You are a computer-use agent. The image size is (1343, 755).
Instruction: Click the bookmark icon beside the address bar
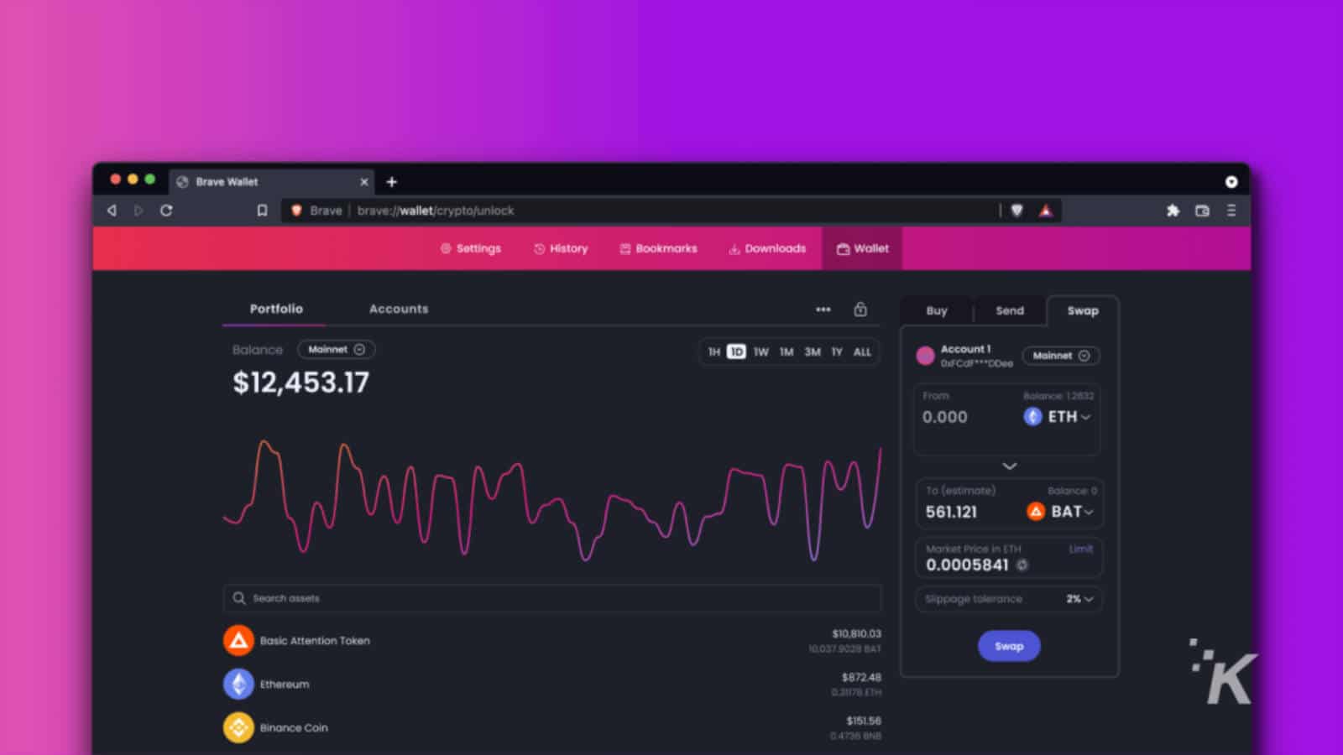(x=262, y=211)
